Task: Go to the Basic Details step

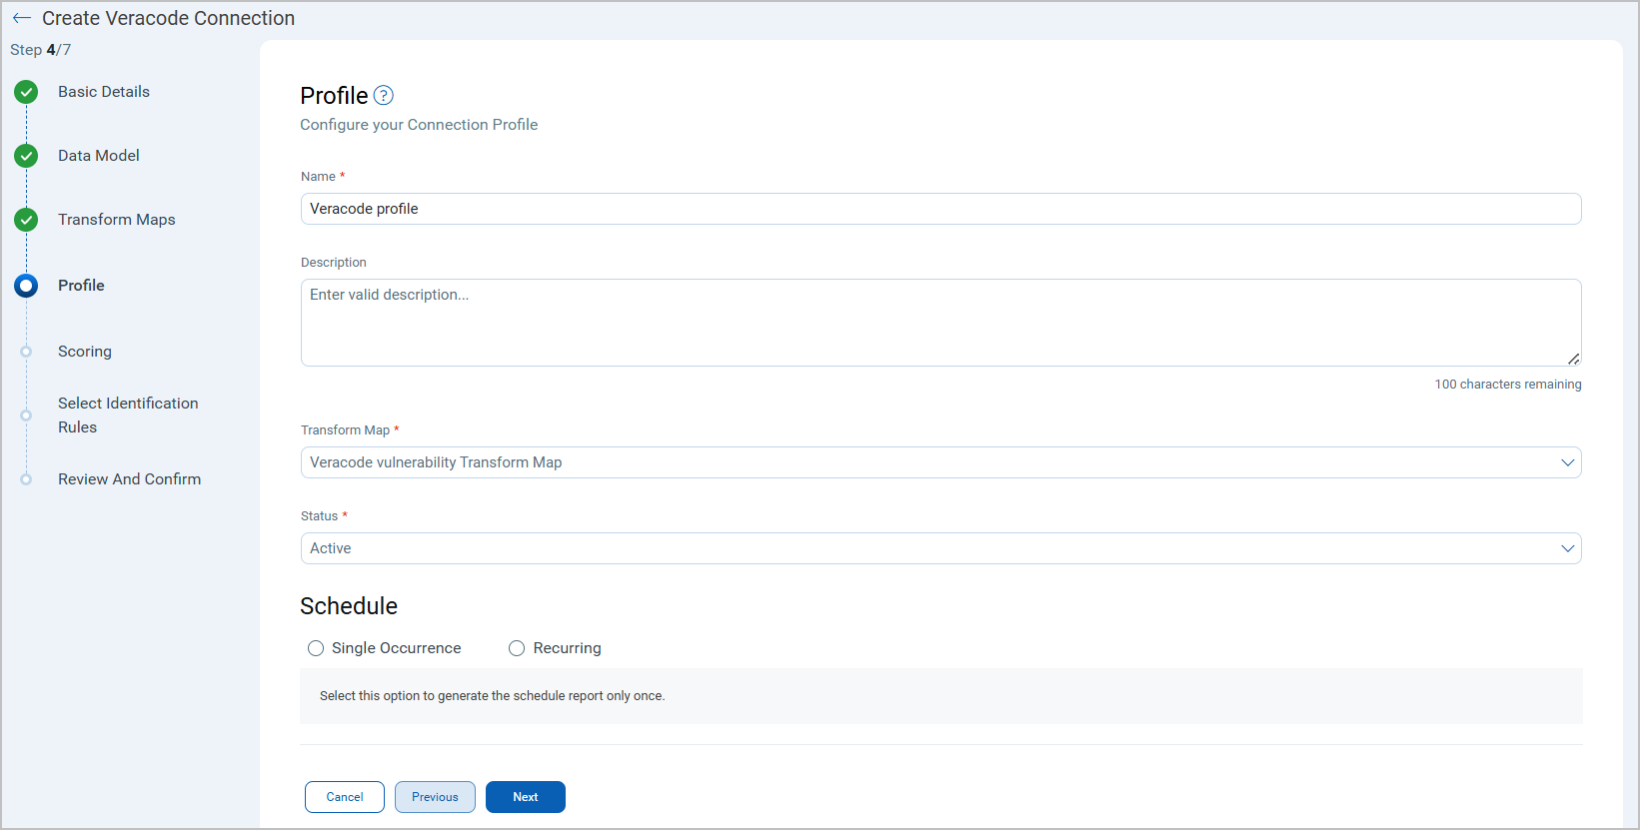Action: (104, 92)
